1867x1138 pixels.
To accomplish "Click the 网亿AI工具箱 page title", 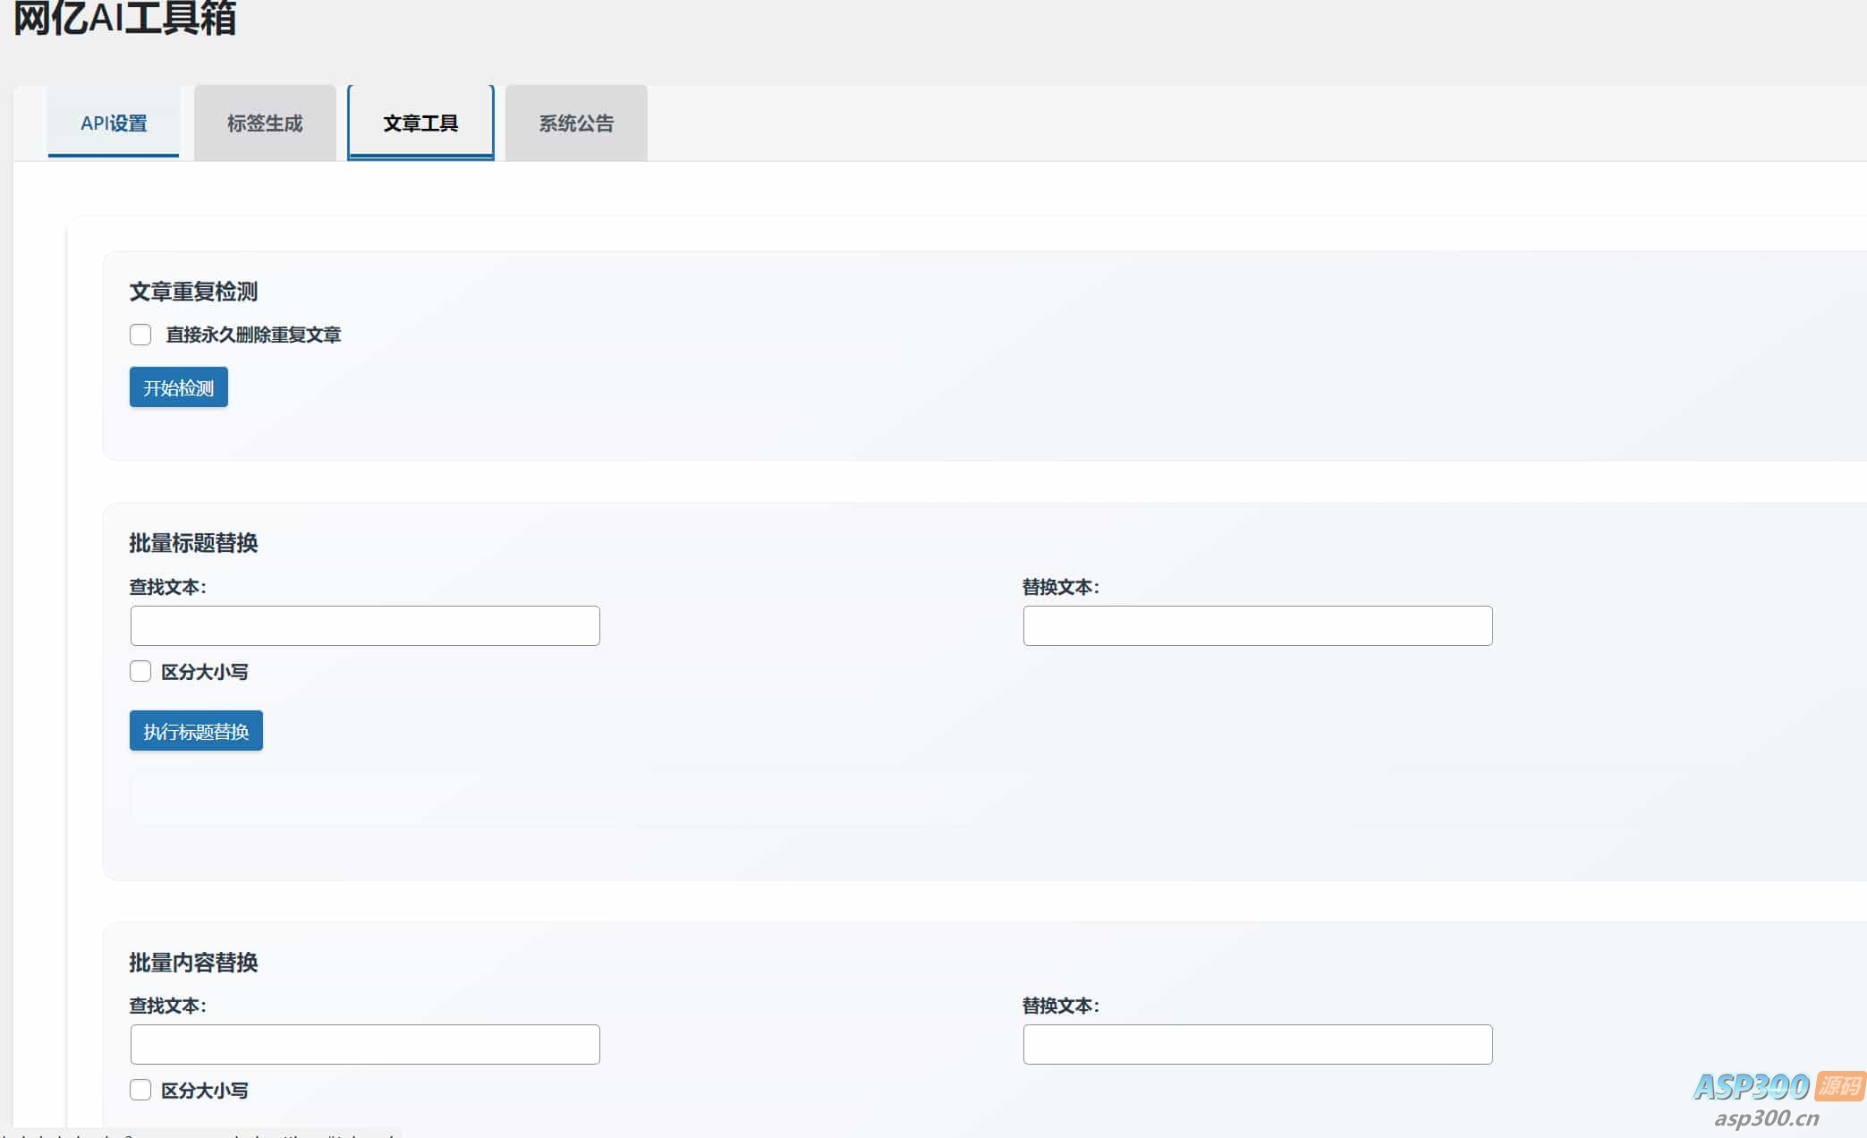I will click(x=125, y=18).
